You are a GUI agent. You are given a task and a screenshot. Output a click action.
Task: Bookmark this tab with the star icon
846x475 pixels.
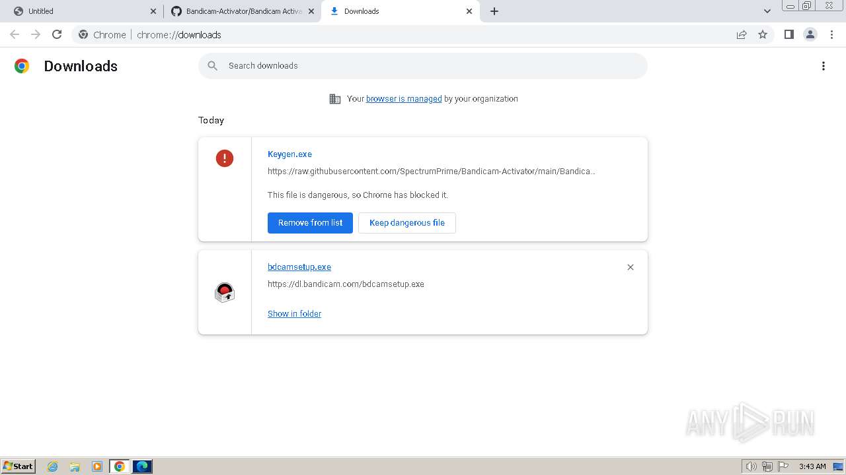[x=763, y=34]
